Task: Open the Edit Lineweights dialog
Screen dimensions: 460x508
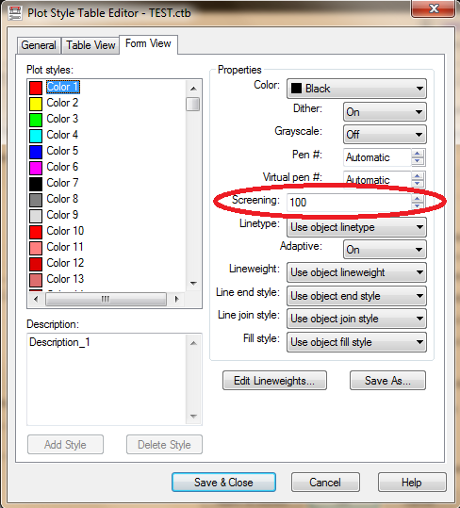Action: click(274, 381)
